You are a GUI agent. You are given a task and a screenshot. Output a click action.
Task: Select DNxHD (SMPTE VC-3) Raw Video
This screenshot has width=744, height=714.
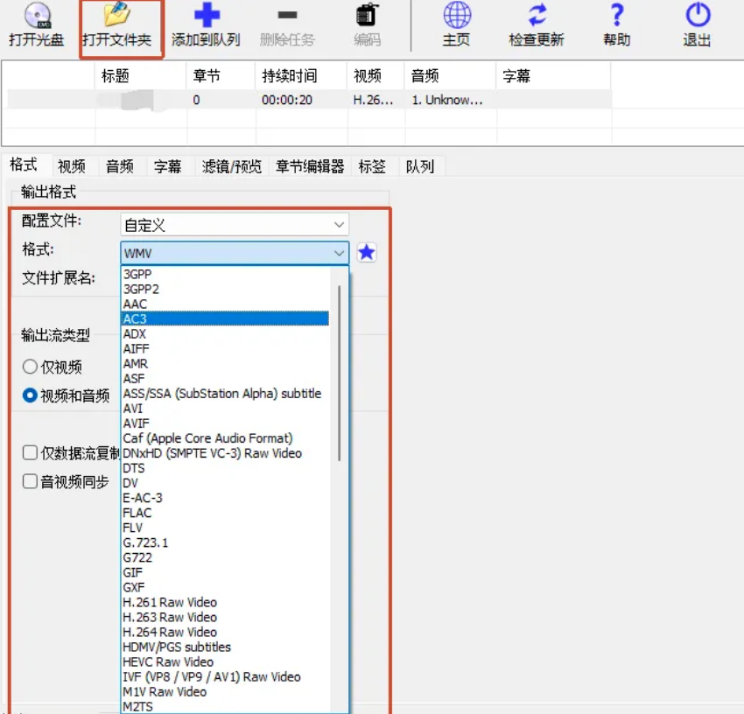click(x=225, y=453)
